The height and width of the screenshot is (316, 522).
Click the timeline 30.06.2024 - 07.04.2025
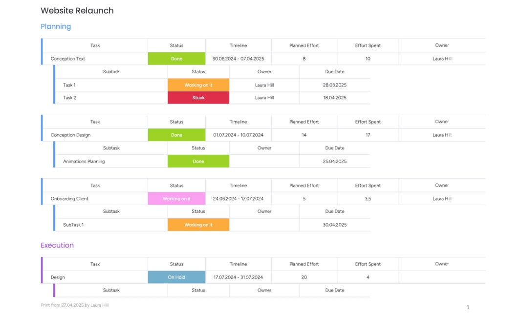pyautogui.click(x=238, y=59)
